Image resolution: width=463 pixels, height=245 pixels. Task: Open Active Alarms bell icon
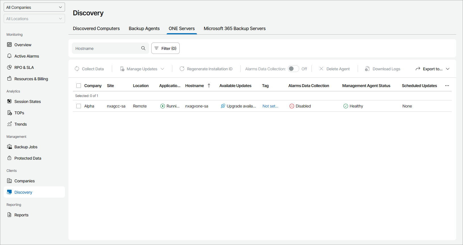coord(9,56)
